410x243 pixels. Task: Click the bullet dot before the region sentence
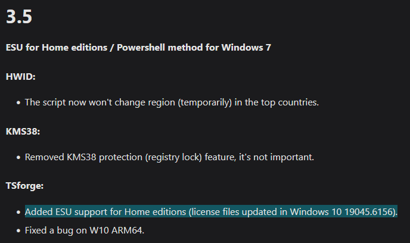click(x=18, y=102)
